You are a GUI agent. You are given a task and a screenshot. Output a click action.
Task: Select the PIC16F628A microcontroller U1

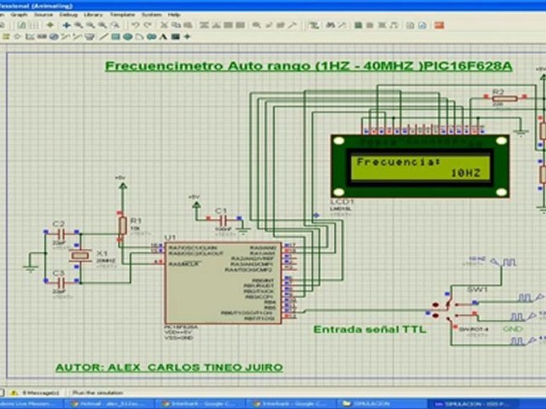pyautogui.click(x=223, y=283)
